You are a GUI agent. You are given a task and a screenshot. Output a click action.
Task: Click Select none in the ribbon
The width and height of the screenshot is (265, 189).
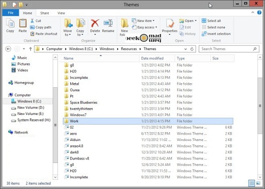[213, 27]
